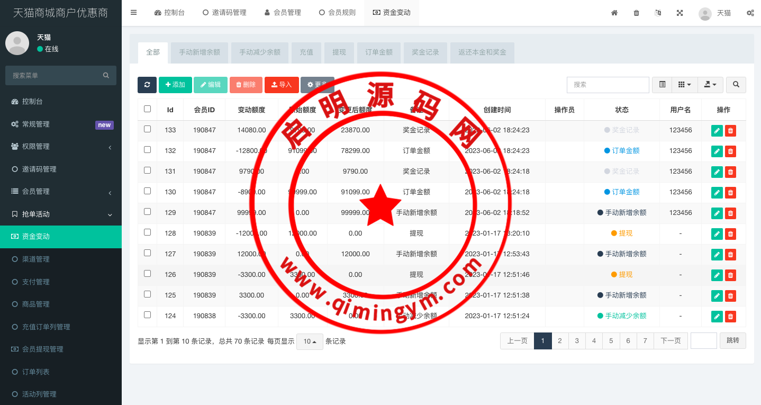Expand the 权限管理 sidebar menu
Image resolution: width=761 pixels, height=405 pixels.
[61, 147]
